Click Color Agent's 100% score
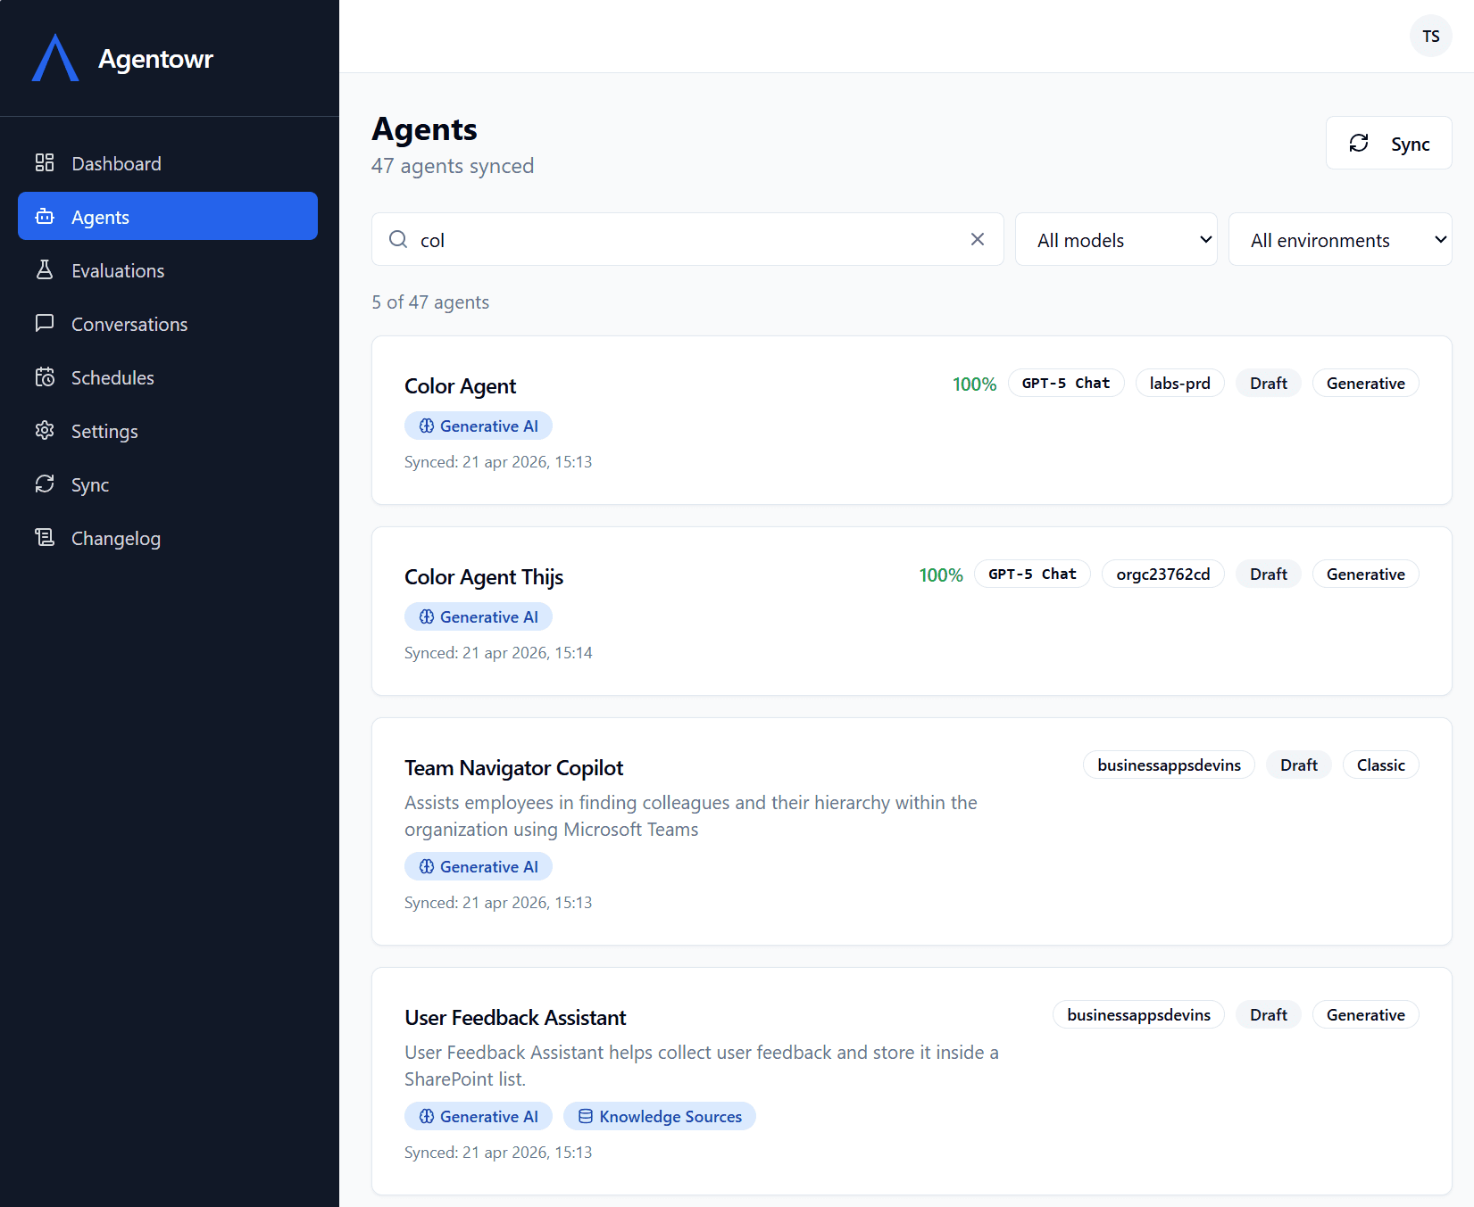This screenshot has width=1474, height=1207. point(974,384)
